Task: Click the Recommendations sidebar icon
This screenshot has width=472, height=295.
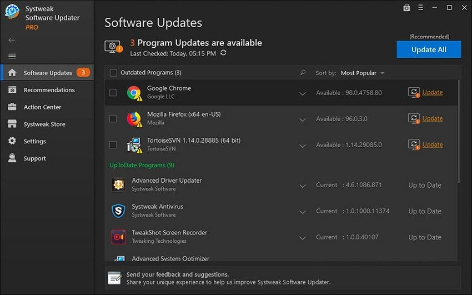Action: pyautogui.click(x=12, y=89)
